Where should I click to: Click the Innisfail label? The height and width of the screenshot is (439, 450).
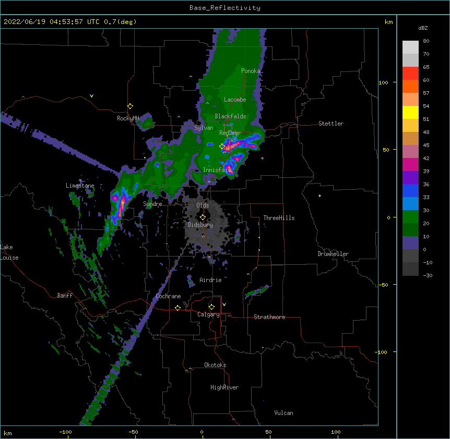[217, 170]
